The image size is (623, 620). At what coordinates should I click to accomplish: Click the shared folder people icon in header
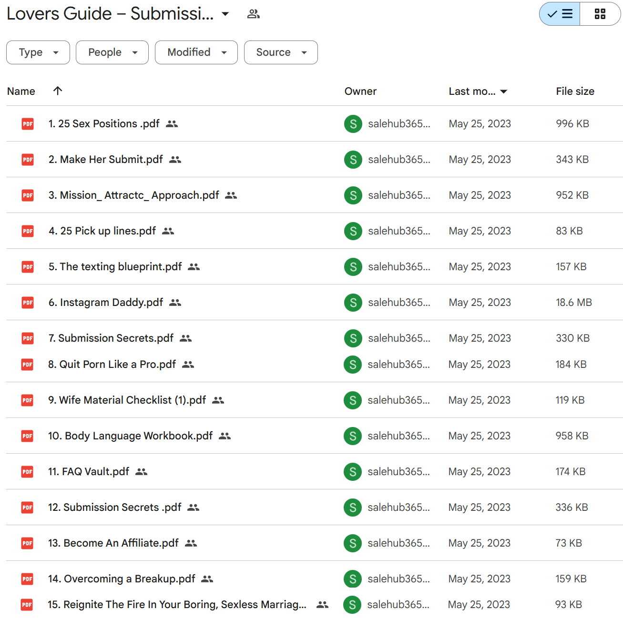pos(254,14)
